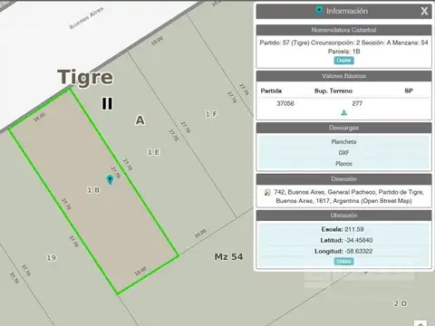Open the Planos download

(343, 163)
